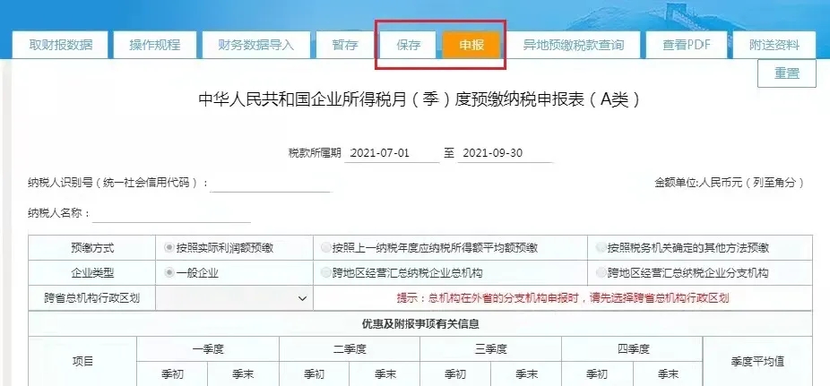Open 异地预缴税款查询
The width and height of the screenshot is (830, 386).
[x=573, y=45]
